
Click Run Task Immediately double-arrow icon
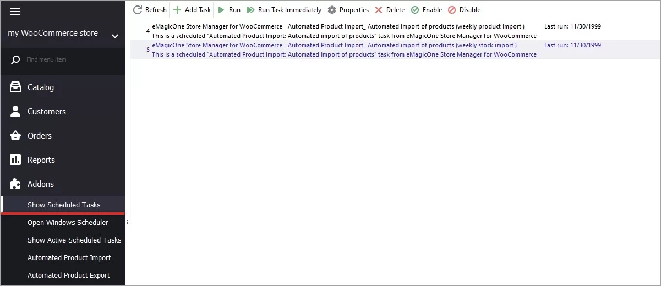tap(251, 10)
